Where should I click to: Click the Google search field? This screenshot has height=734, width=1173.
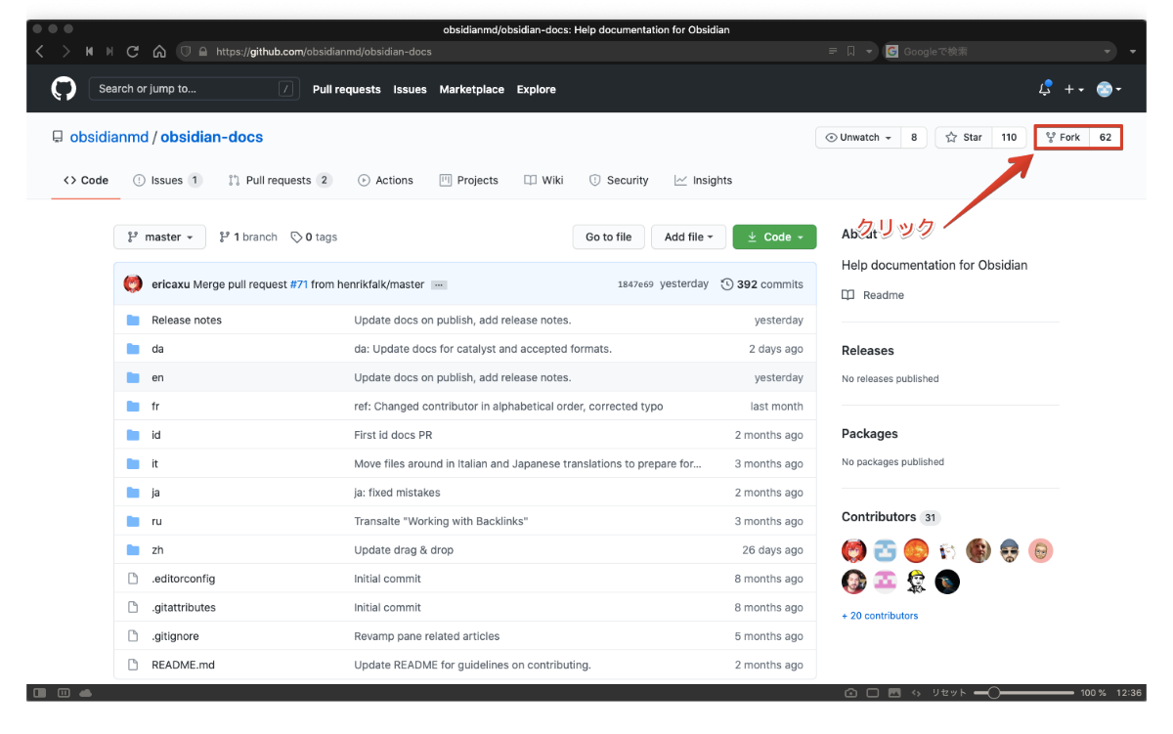tap(999, 52)
